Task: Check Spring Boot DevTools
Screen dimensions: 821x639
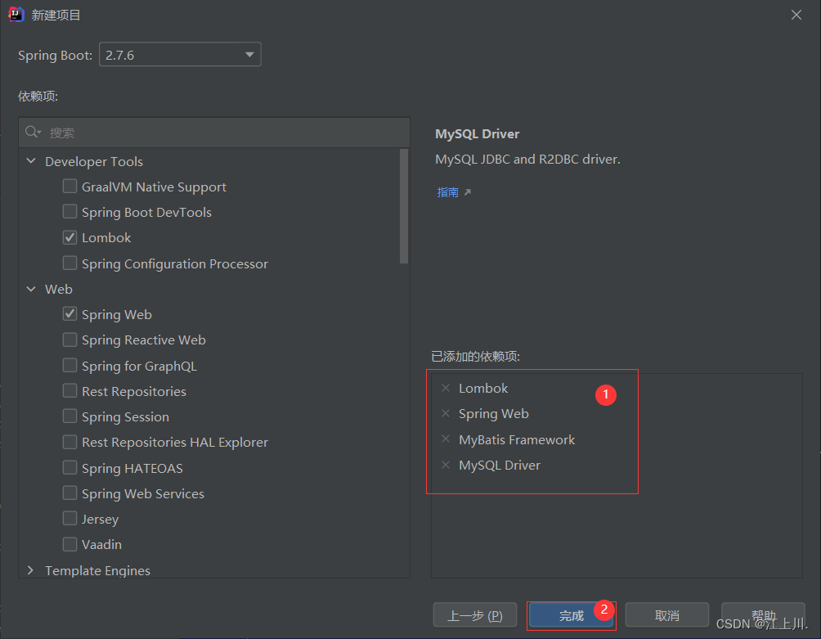Action: coord(70,212)
